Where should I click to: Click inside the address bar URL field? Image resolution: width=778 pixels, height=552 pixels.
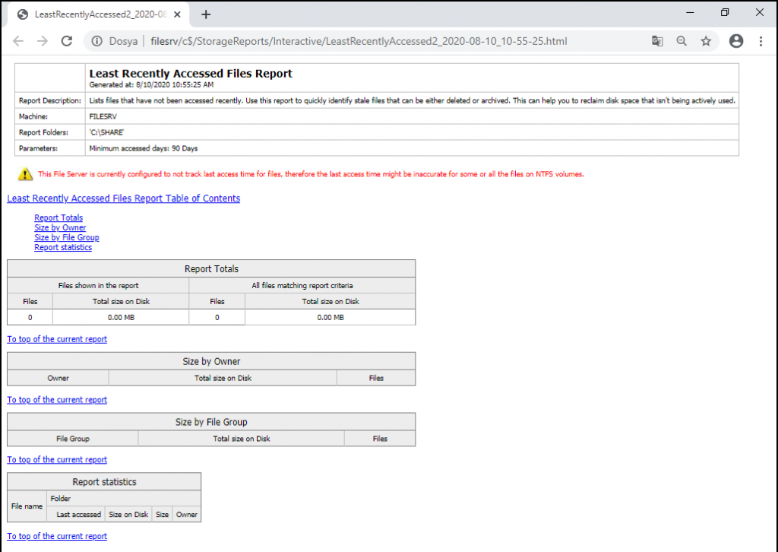pos(342,41)
